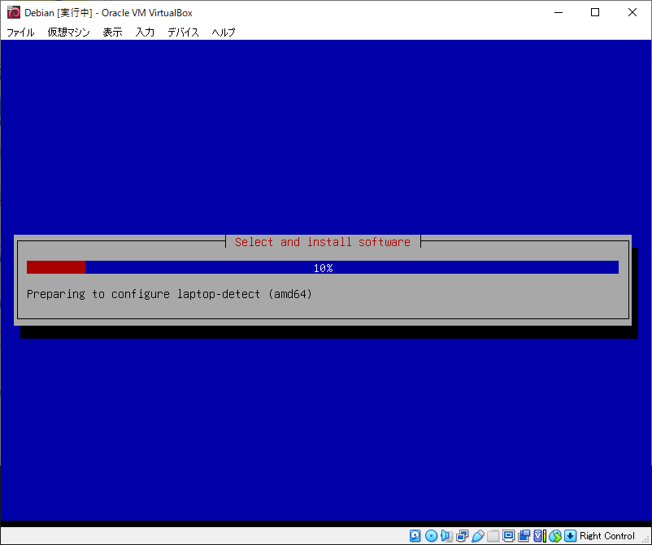Viewport: 652px width, 545px height.
Task: Click the VirtualBox icon in title bar
Action: pyautogui.click(x=14, y=12)
